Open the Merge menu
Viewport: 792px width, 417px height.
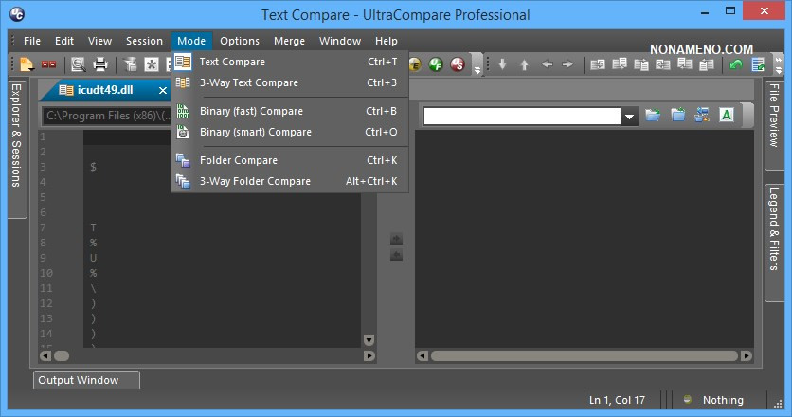pyautogui.click(x=289, y=41)
